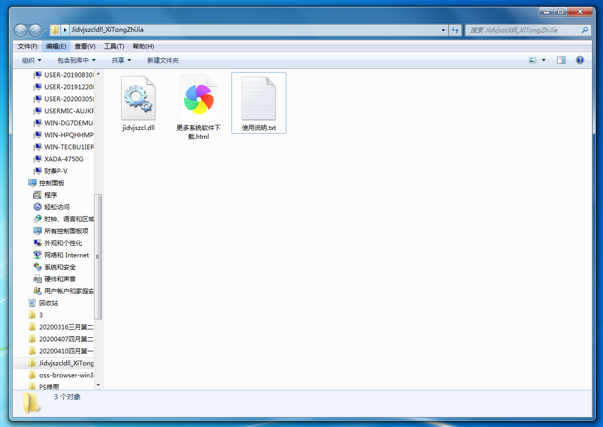The height and width of the screenshot is (427, 603).
Task: Open 控制面板 in the navigation tree
Action: coord(46,183)
